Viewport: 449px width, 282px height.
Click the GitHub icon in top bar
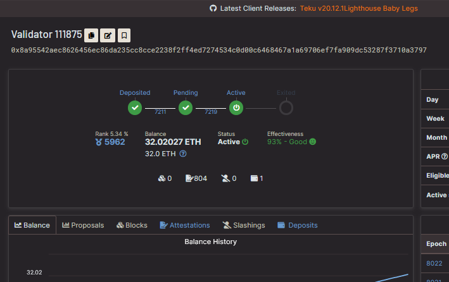[213, 8]
